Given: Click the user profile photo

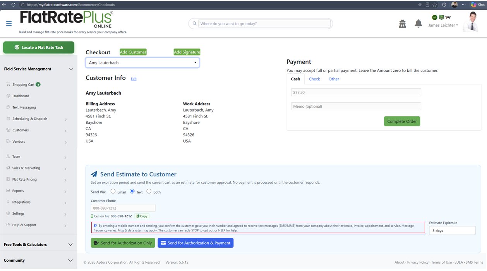Looking at the screenshot, I should pyautogui.click(x=471, y=22).
